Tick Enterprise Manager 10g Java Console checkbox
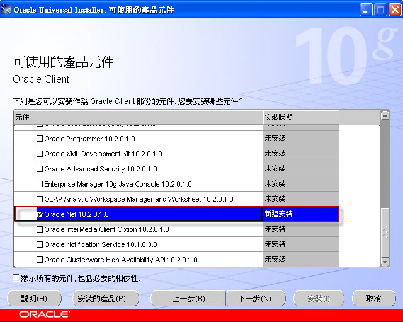 pyautogui.click(x=40, y=184)
